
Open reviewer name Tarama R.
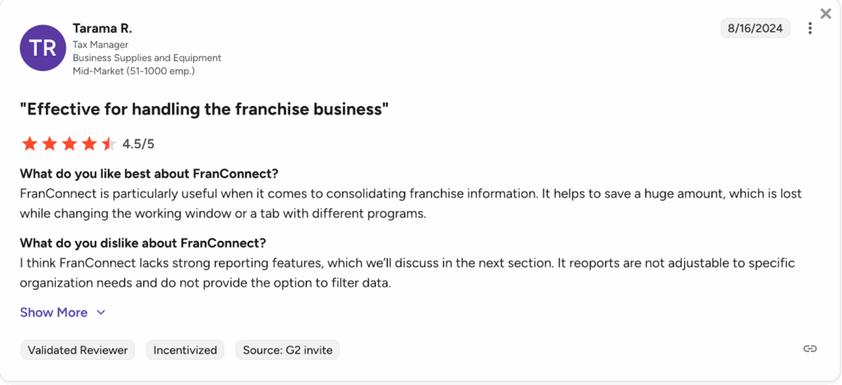(x=102, y=28)
